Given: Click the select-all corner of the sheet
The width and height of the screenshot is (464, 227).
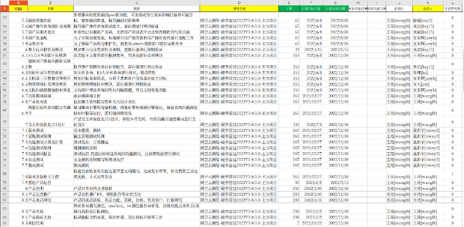Looking at the screenshot, I should 5,3.
